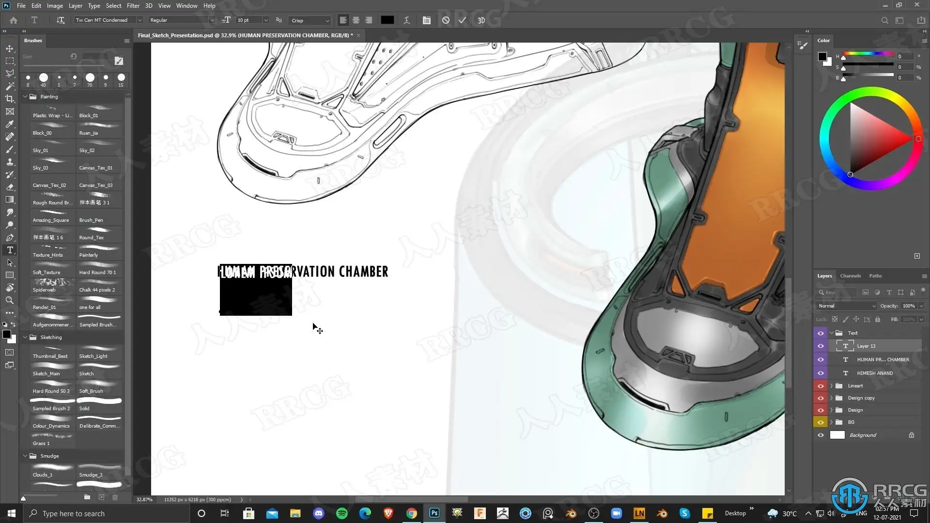Switch to the Channels tab
Viewport: 930px width, 523px height.
851,276
